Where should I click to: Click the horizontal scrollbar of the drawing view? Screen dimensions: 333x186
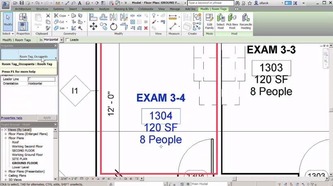(235, 179)
